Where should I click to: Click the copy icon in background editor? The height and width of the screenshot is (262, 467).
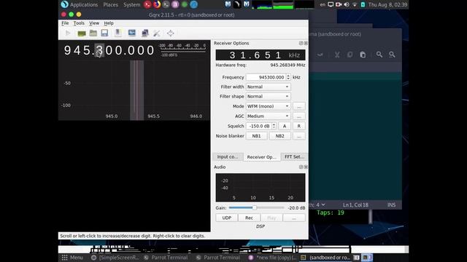pyautogui.click(x=350, y=55)
